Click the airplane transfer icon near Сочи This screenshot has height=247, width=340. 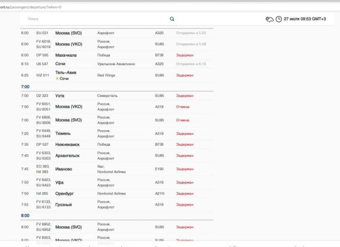pos(57,78)
